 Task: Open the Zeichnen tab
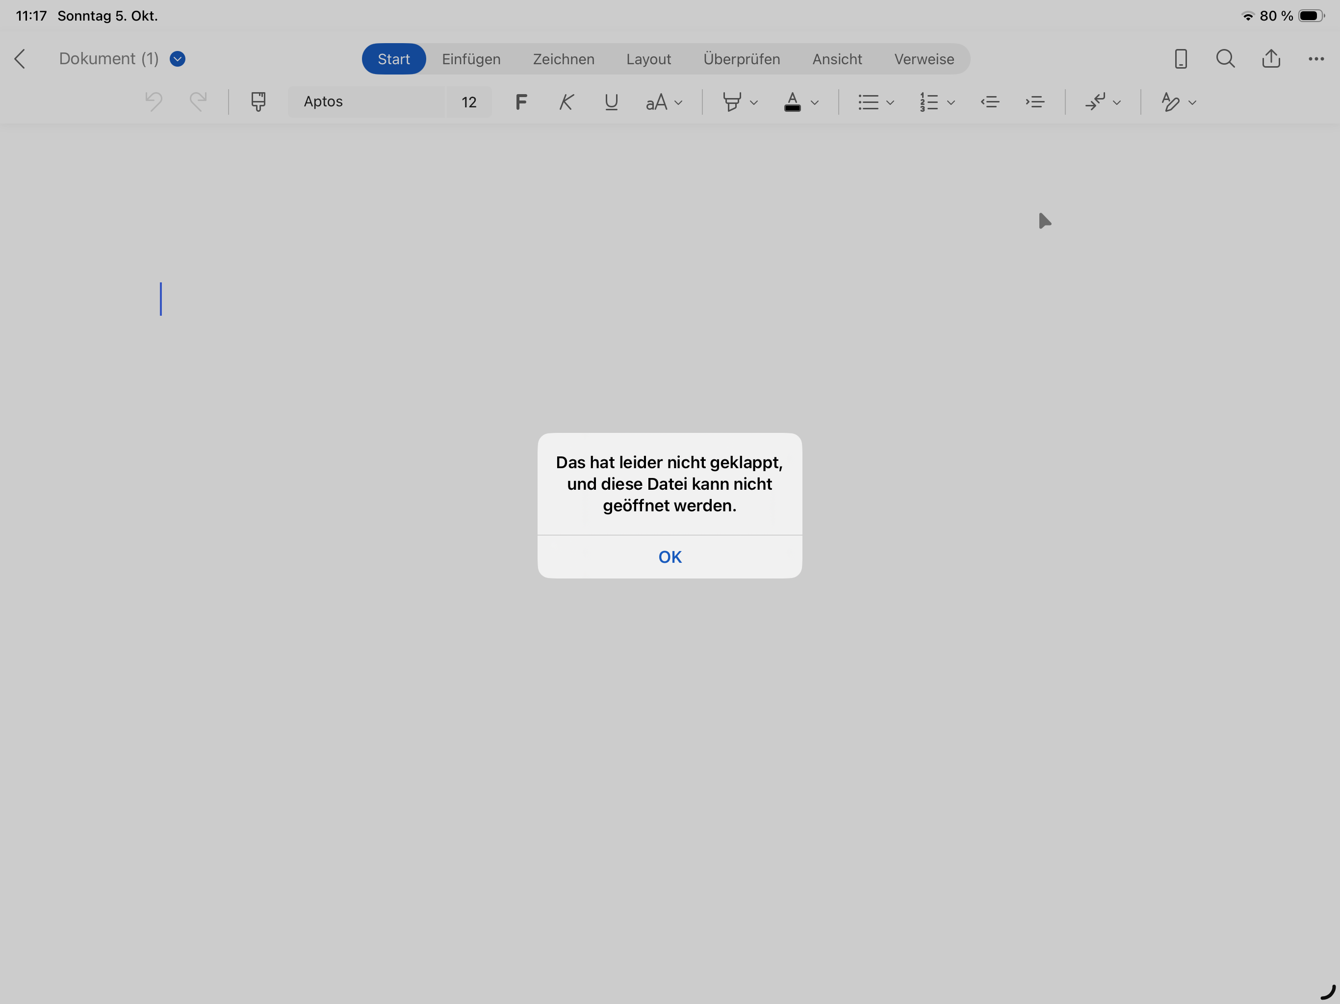(x=564, y=59)
